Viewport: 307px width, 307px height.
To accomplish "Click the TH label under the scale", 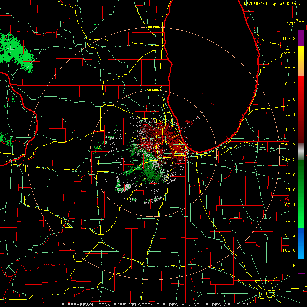I will 293,266.
